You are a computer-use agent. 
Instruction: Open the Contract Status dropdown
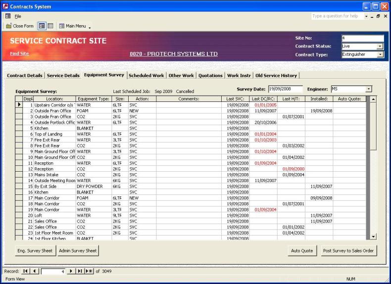(x=380, y=47)
